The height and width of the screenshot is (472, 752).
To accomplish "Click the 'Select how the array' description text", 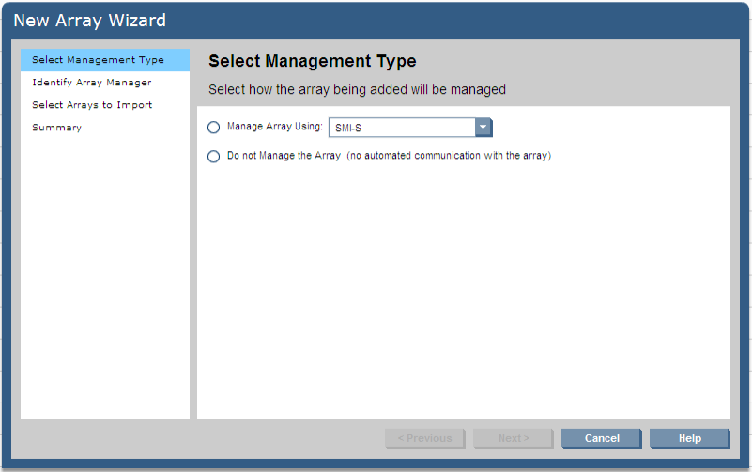I will point(357,90).
